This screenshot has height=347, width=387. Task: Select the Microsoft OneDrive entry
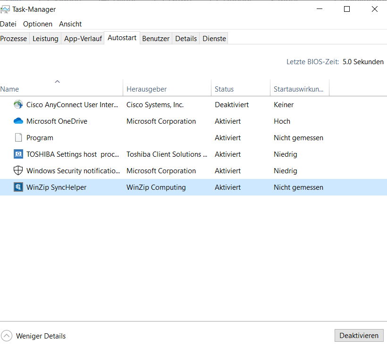coord(193,121)
